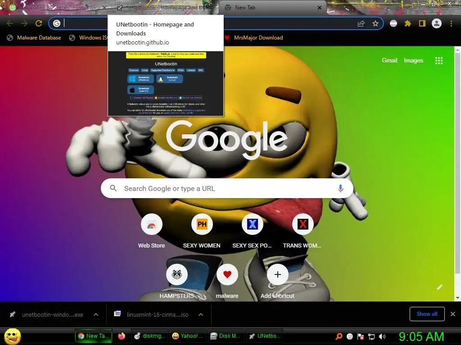Open the Chrome profile avatar
The width and height of the screenshot is (461, 345).
(437, 23)
